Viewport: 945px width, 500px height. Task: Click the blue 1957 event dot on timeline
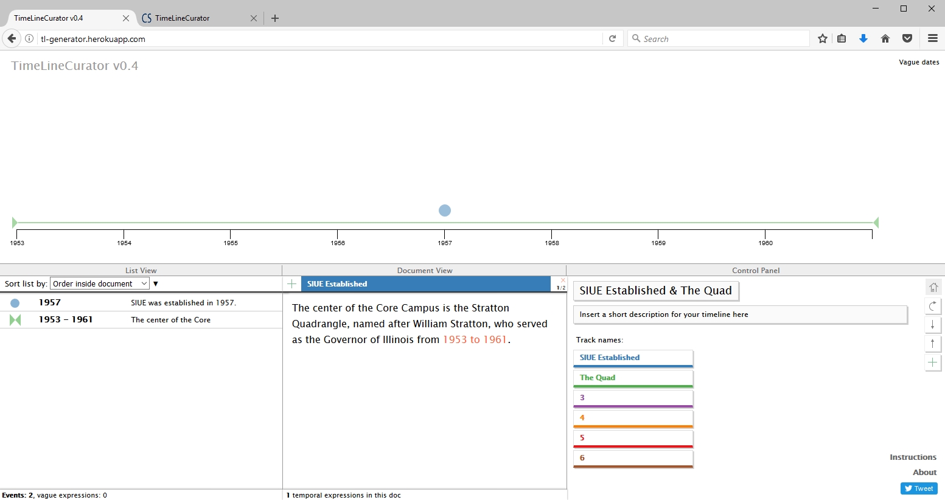tap(445, 210)
